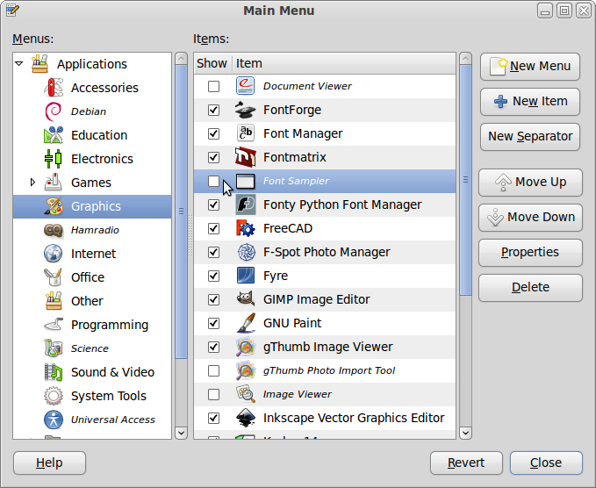Select the GIMP Image Editor icon
The image size is (596, 488).
(246, 299)
